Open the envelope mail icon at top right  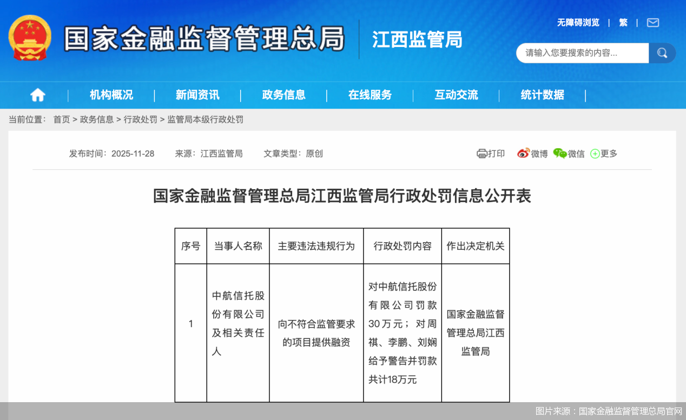(x=652, y=23)
